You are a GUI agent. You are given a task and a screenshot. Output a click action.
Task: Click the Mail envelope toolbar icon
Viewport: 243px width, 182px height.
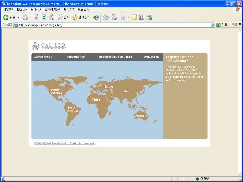[105, 17]
